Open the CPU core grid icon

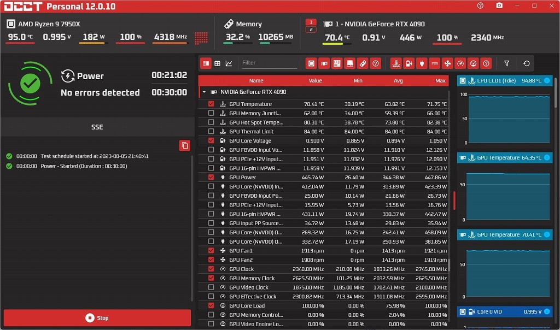(x=201, y=38)
